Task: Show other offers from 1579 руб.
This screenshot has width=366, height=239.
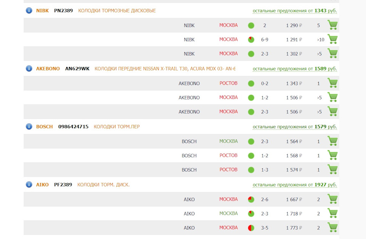Action: coord(295,127)
